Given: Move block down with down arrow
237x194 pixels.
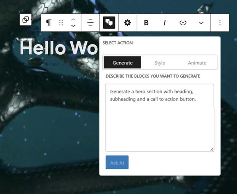Looking at the screenshot, I should [73, 26].
